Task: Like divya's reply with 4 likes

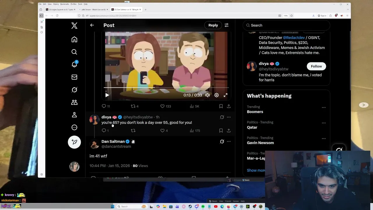Action: 164,131
